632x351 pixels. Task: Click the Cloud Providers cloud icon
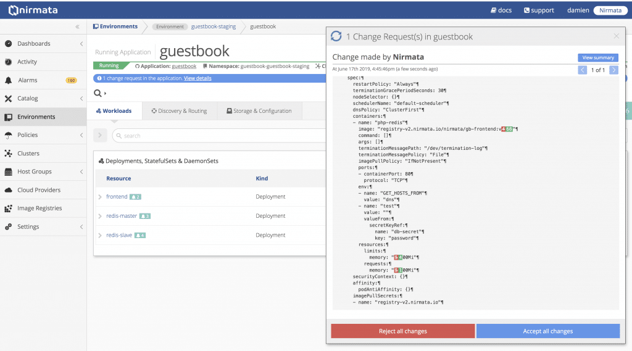point(9,190)
